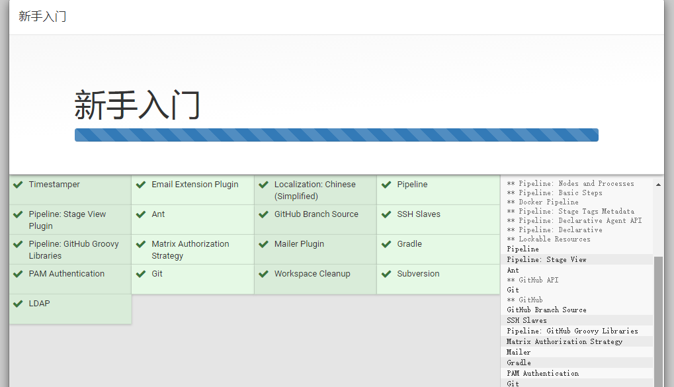Select the Workspace Cleanup plugin label

[312, 273]
